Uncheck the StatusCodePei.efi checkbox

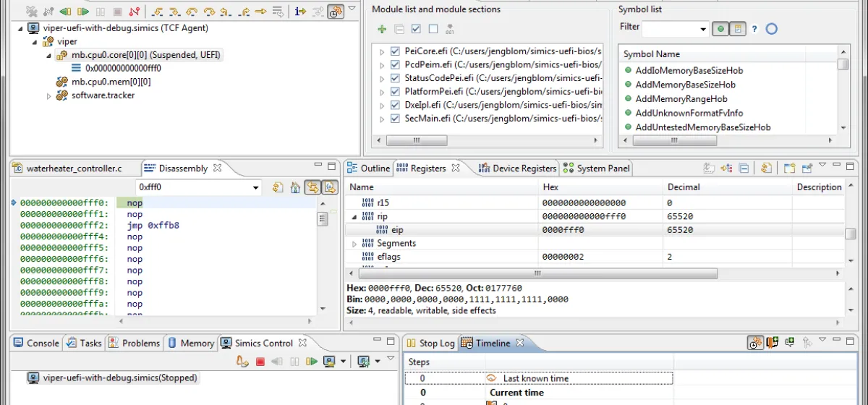tap(395, 78)
